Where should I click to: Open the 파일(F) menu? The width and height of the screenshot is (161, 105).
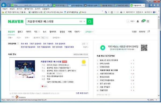coord(5,9)
